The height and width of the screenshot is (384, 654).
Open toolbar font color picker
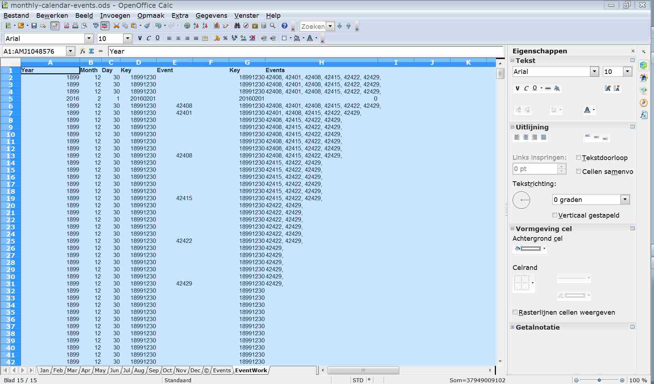click(x=316, y=38)
